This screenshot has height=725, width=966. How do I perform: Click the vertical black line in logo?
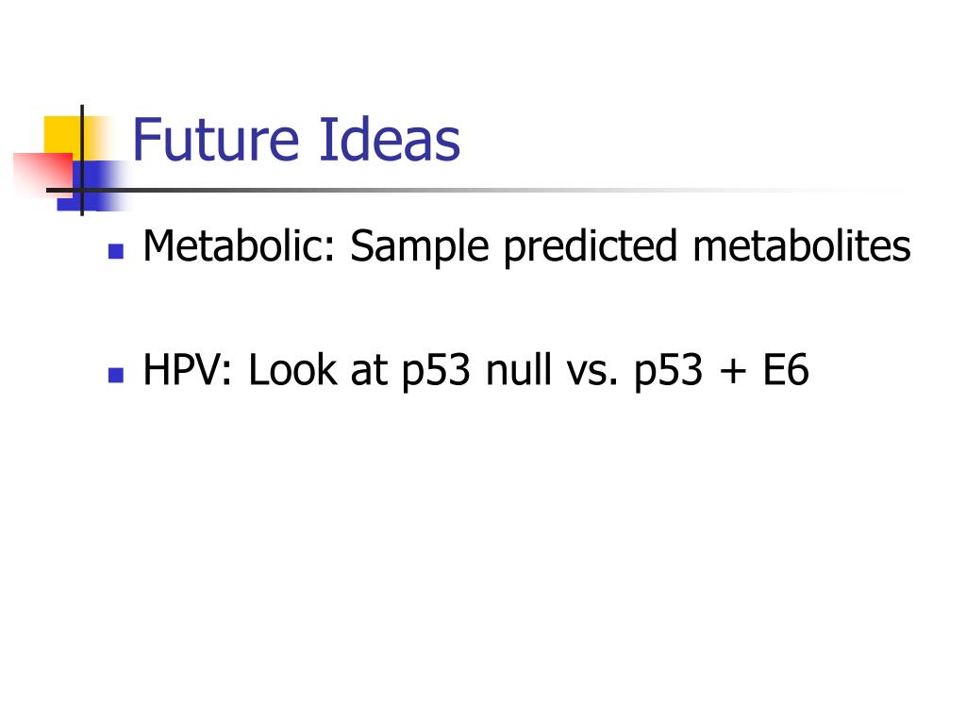coord(82,160)
